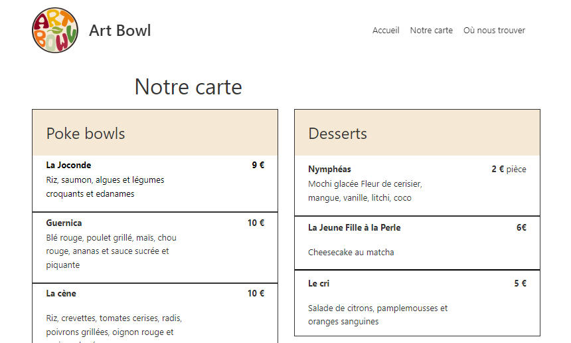Click the Nymphéas dessert name
Image resolution: width=571 pixels, height=343 pixels.
(329, 169)
